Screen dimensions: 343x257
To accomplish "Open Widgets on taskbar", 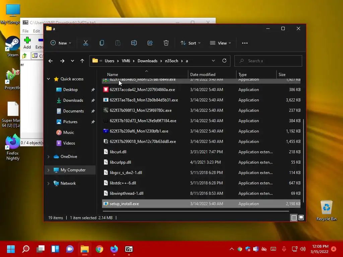I will point(55,249).
